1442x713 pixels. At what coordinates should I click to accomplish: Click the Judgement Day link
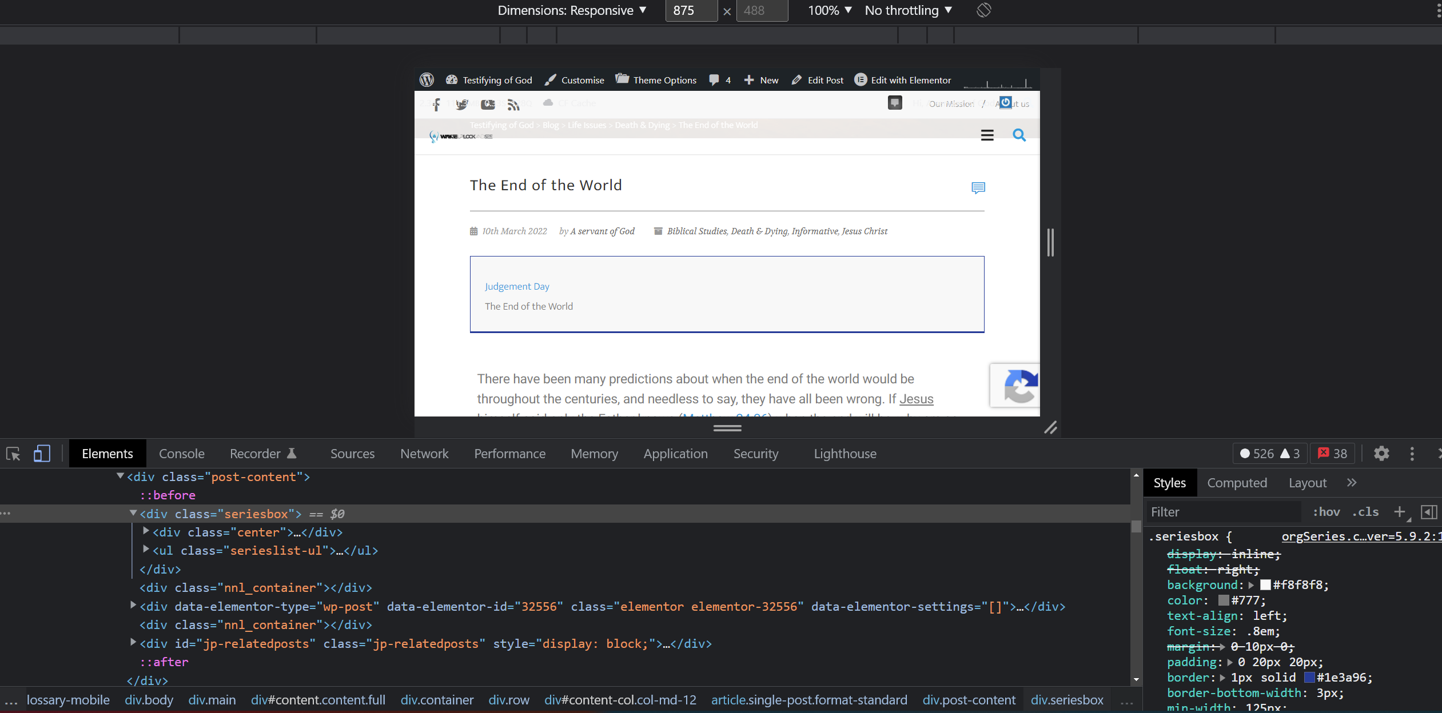pyautogui.click(x=516, y=286)
